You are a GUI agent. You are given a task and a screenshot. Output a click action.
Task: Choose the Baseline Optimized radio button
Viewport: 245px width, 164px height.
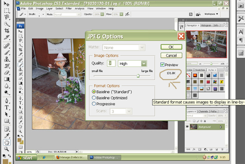[94, 98]
